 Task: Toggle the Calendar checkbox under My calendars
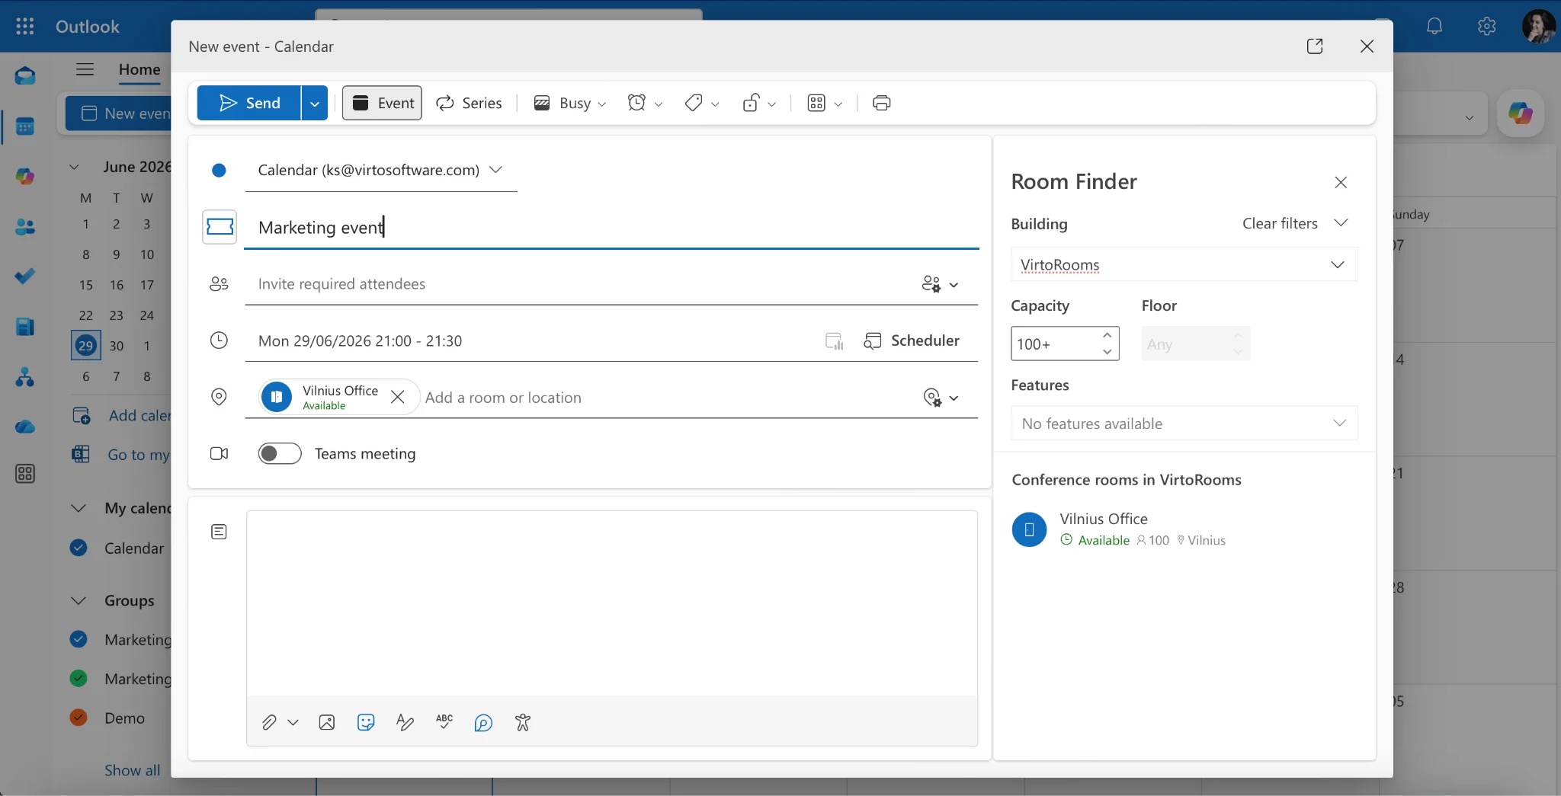79,548
